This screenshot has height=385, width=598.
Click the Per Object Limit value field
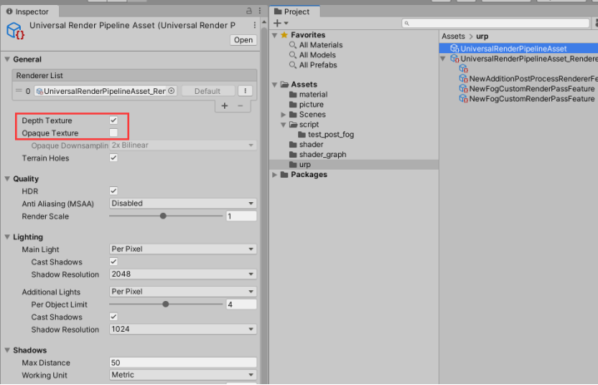242,304
